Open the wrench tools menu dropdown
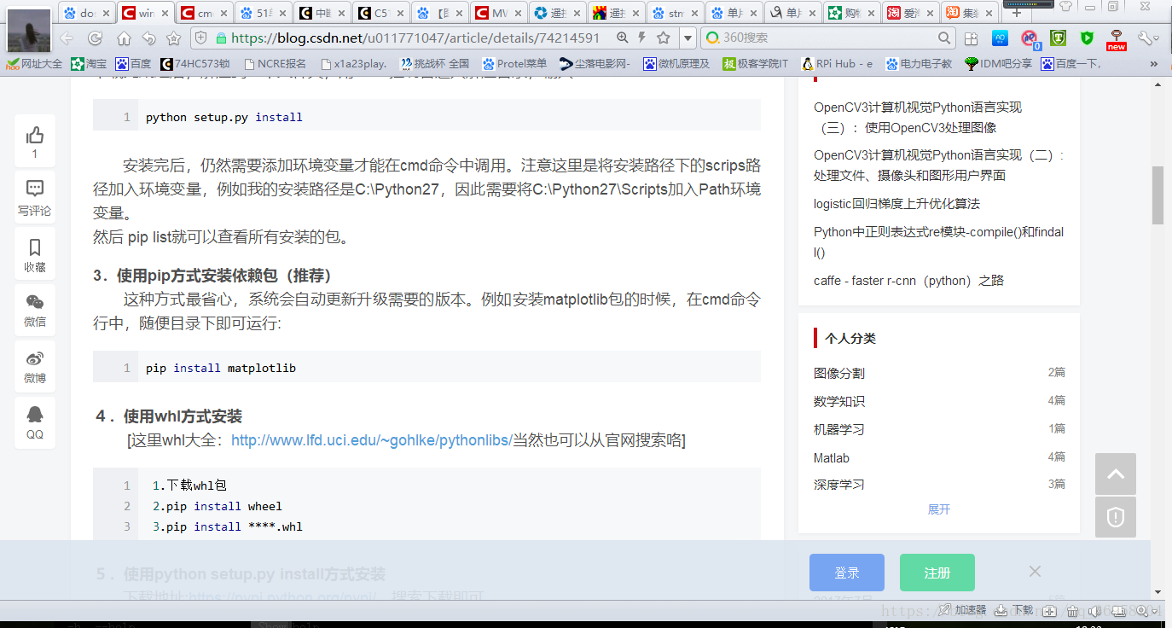This screenshot has width=1172, height=628. (x=1148, y=38)
